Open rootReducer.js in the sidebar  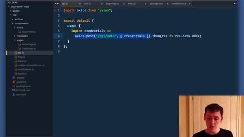click(26, 69)
